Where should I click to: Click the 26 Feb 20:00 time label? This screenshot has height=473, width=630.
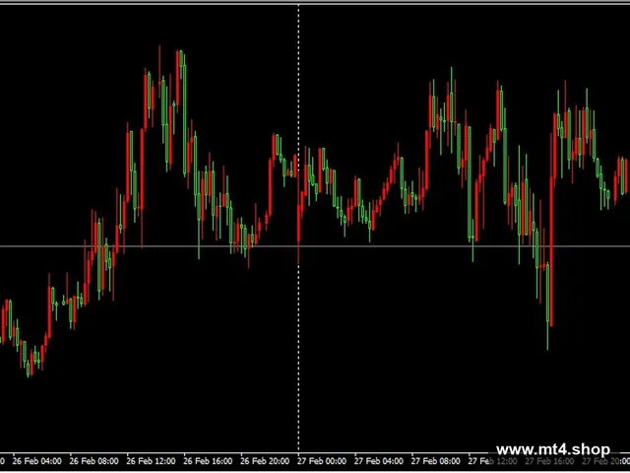(265, 461)
